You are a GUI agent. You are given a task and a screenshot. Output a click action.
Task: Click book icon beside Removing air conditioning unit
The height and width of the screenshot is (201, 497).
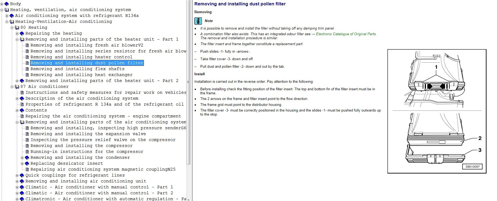(22, 181)
